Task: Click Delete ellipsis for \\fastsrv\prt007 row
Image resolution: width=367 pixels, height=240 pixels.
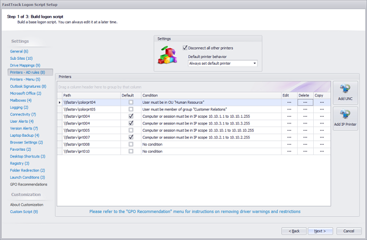Action: (x=305, y=137)
